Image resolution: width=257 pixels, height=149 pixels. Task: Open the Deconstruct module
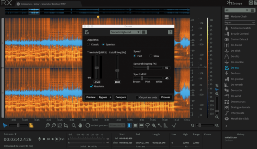click(238, 102)
